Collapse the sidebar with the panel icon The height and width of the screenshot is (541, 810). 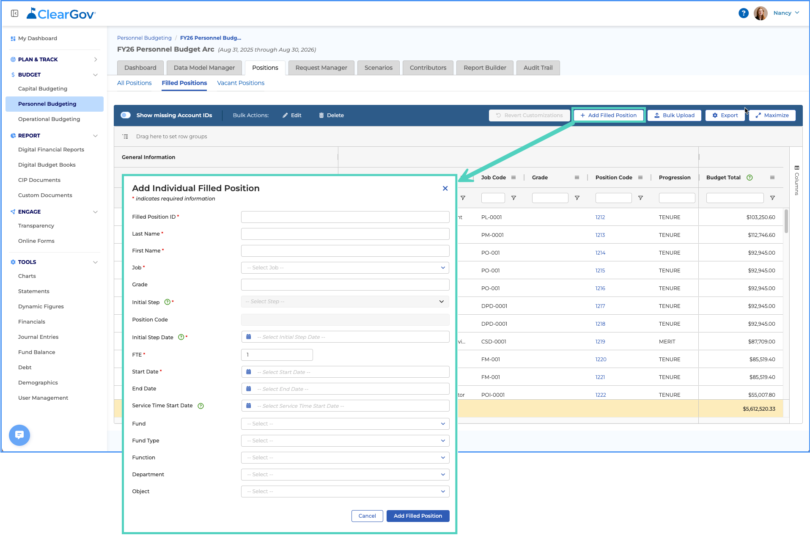click(15, 14)
